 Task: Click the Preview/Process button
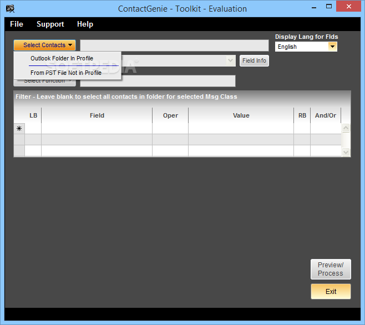331,269
